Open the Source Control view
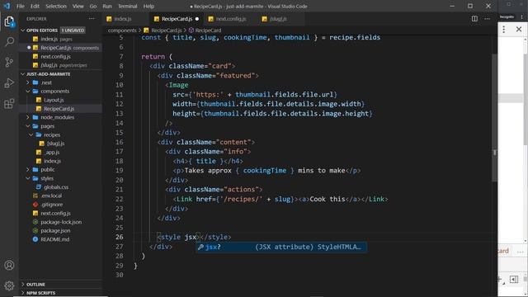Viewport: 528px width, 297px height. [9, 62]
